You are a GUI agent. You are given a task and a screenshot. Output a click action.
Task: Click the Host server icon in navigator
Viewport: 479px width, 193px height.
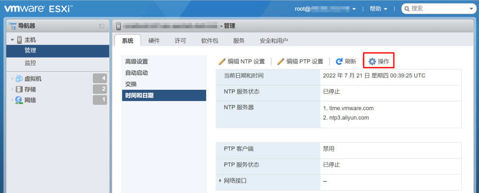[20, 40]
